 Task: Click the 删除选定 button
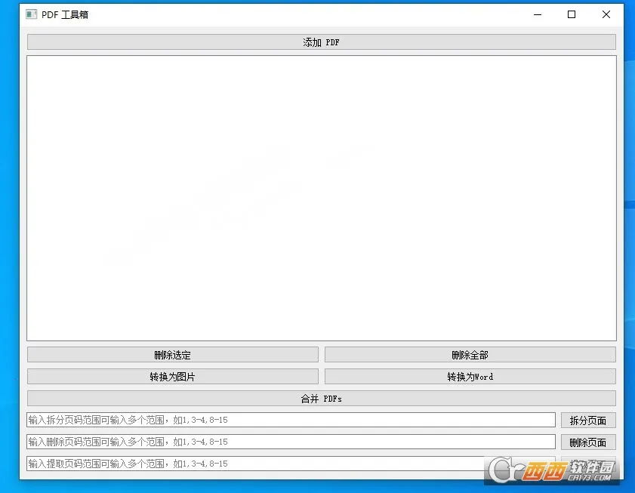(x=172, y=354)
